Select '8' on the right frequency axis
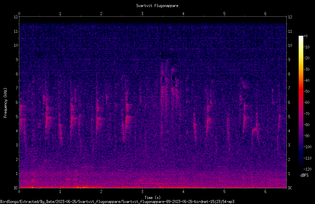This screenshot has height=204, width=315. (289, 74)
